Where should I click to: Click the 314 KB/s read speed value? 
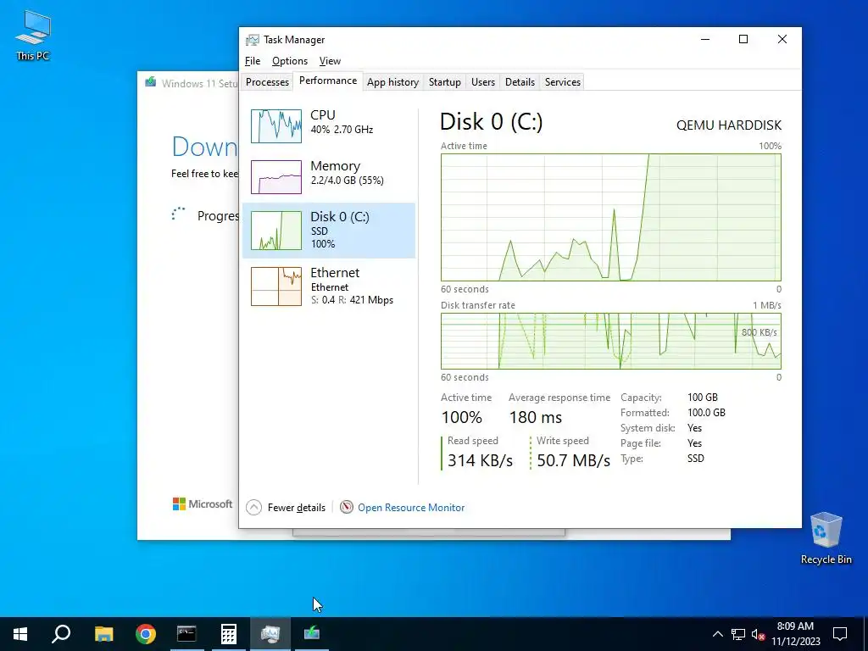(x=480, y=460)
